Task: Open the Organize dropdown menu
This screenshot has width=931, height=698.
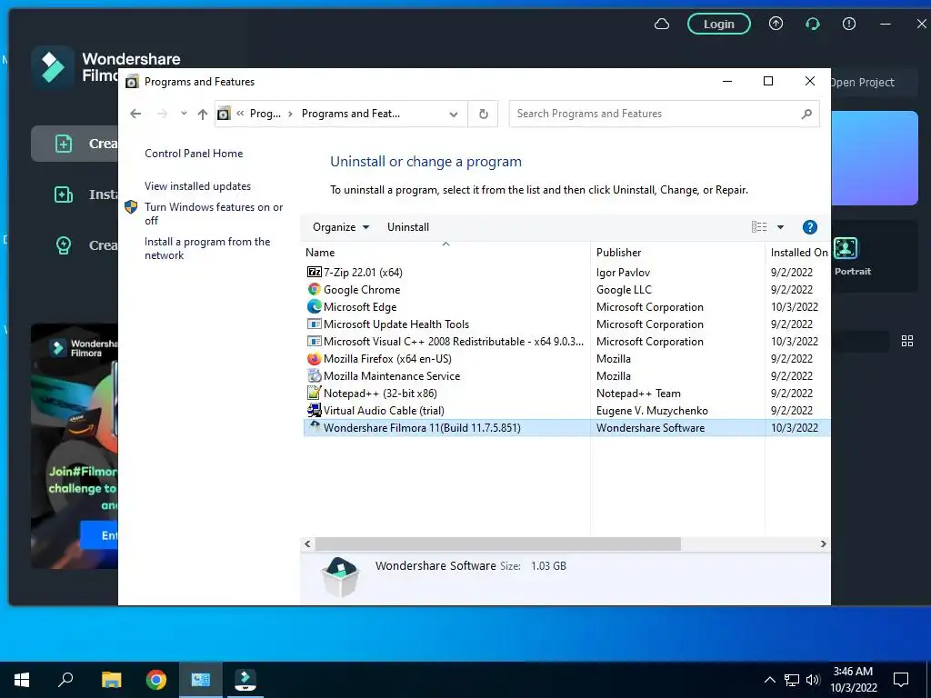Action: pyautogui.click(x=341, y=227)
